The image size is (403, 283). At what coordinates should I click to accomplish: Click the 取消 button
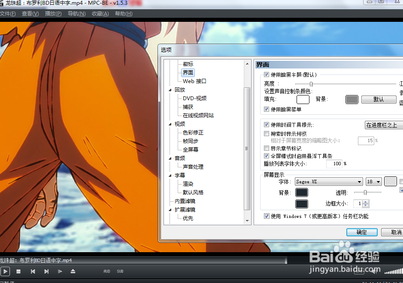(x=393, y=232)
